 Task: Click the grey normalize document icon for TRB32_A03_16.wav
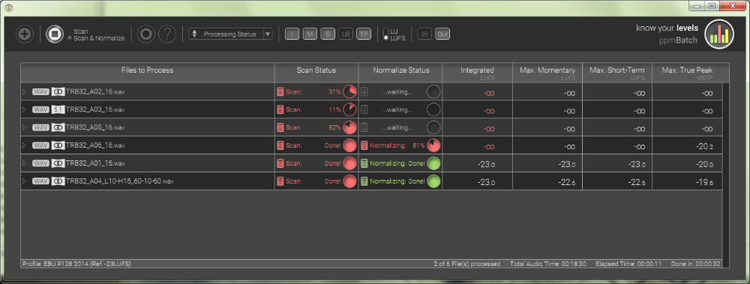[364, 109]
